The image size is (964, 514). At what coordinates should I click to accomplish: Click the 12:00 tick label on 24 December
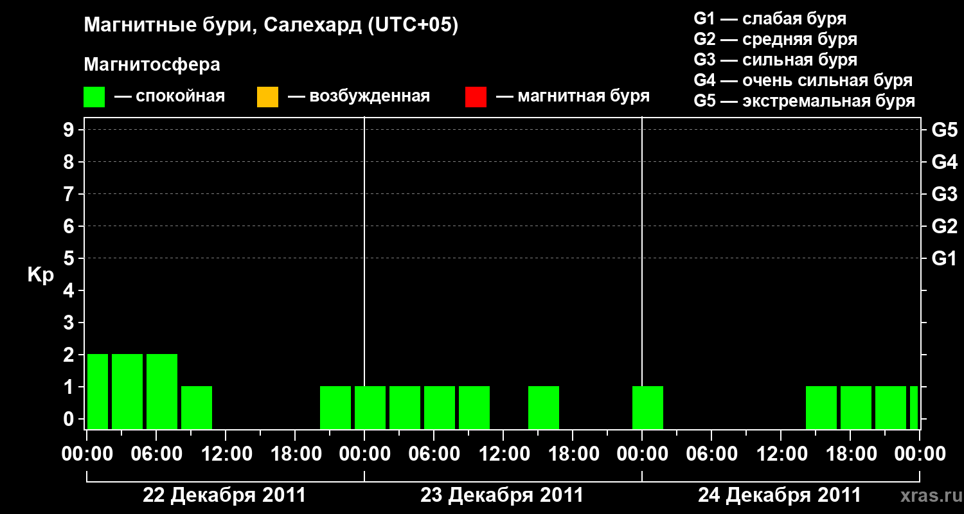pyautogui.click(x=781, y=454)
